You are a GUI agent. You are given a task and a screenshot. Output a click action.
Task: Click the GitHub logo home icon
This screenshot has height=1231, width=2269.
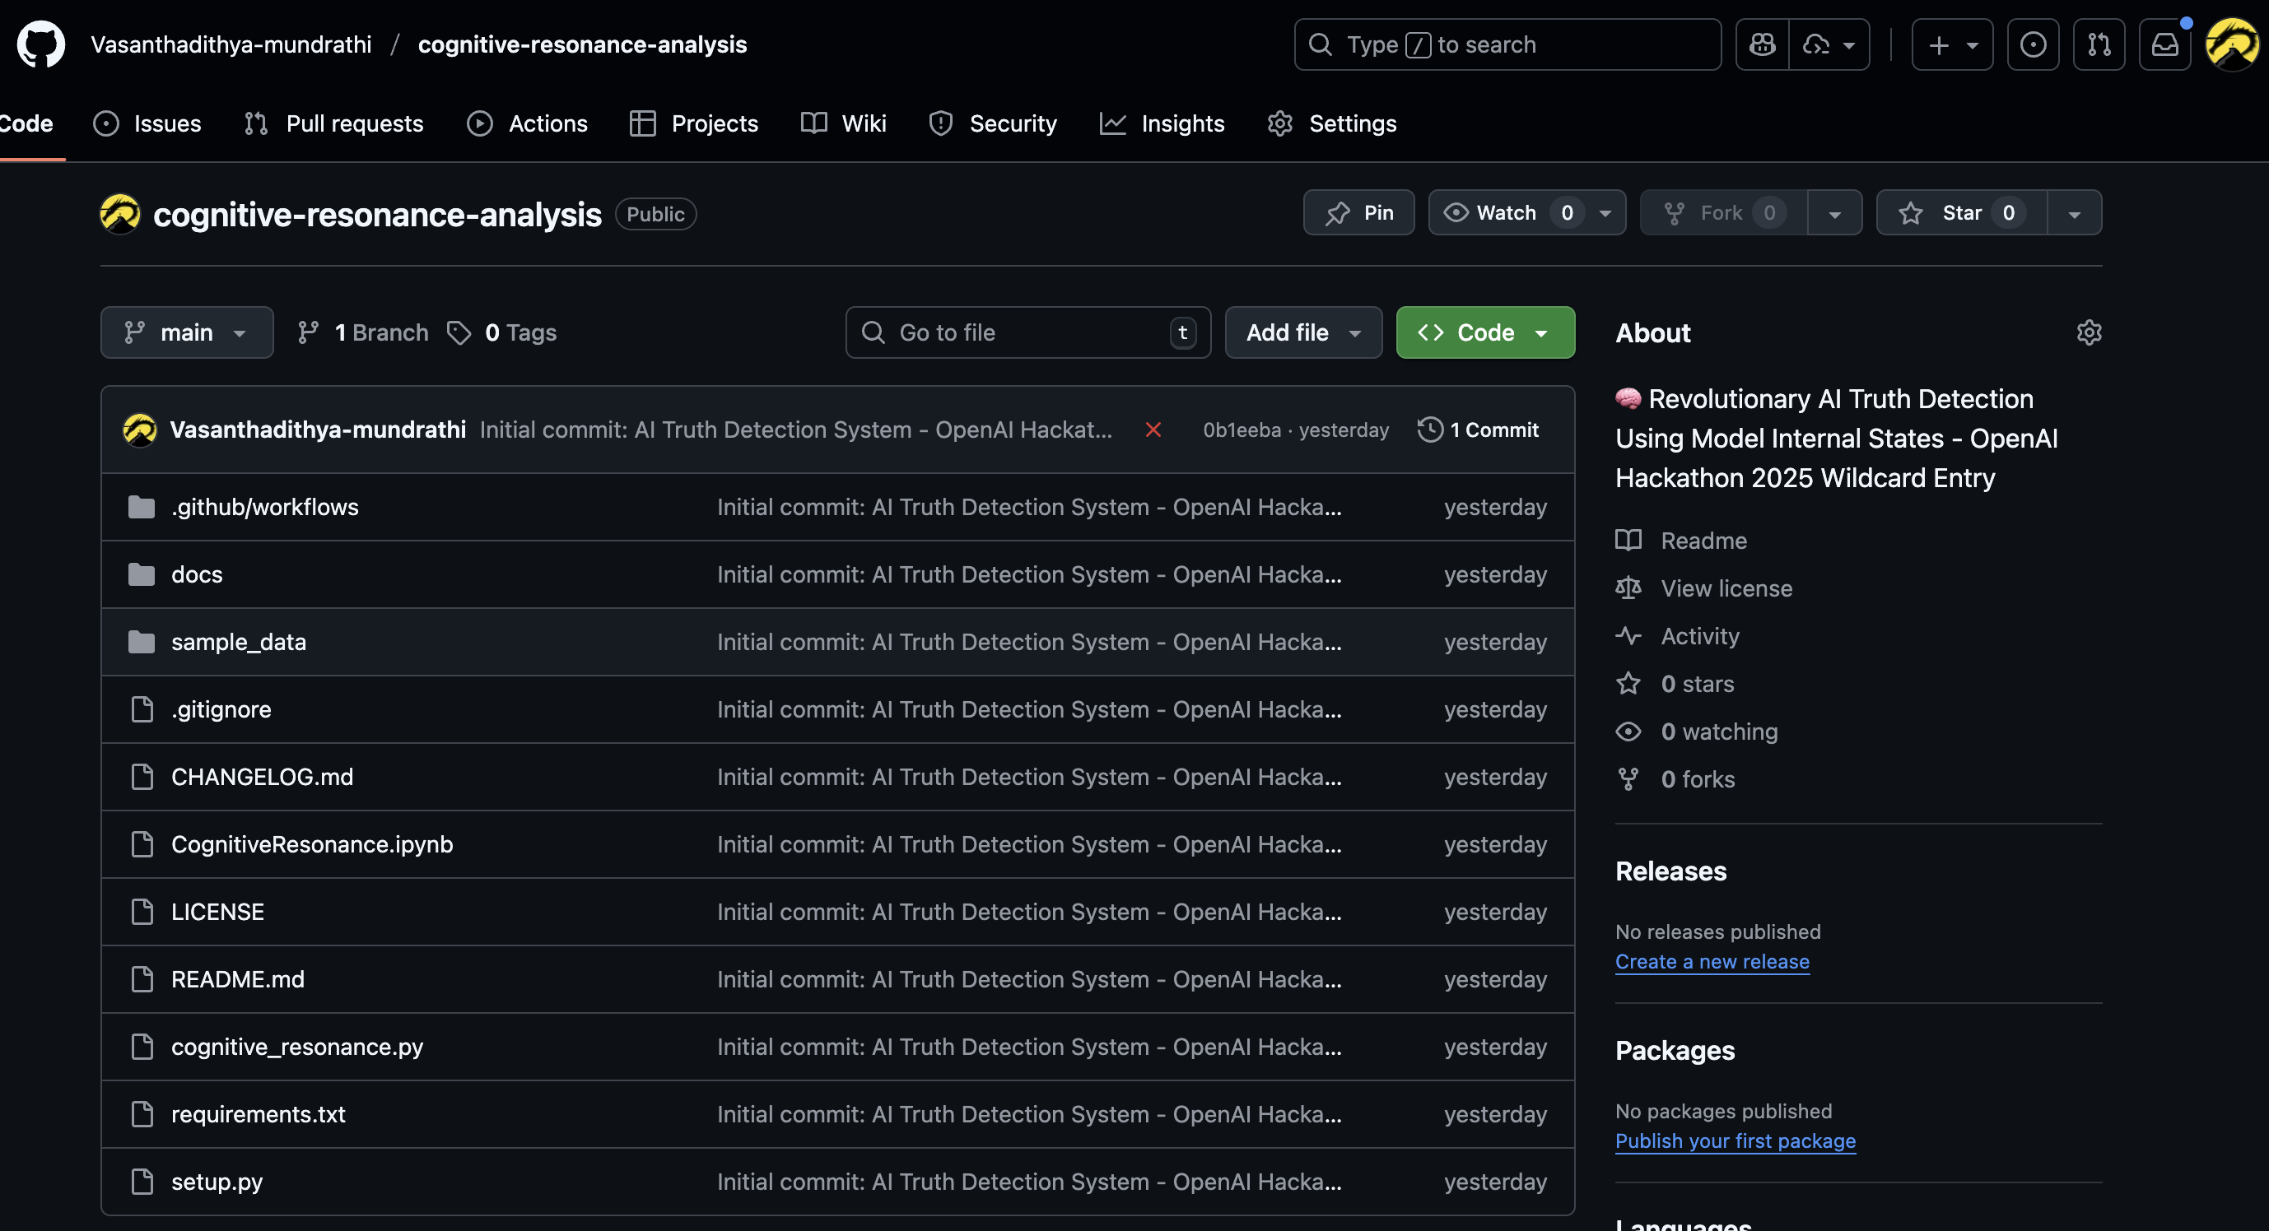pos(40,44)
